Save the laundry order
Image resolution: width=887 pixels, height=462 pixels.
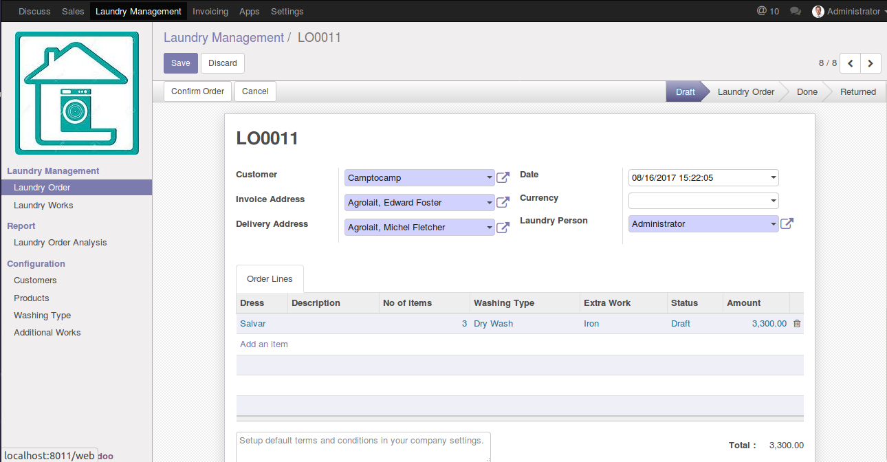coord(181,63)
